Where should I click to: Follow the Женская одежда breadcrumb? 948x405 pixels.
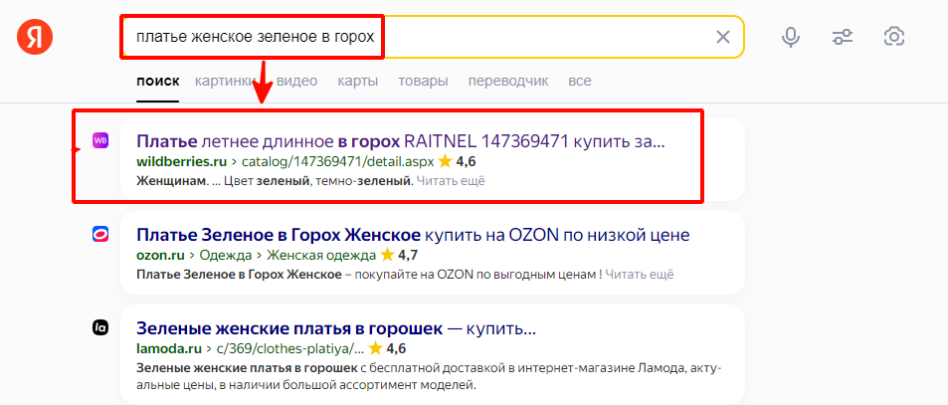click(x=321, y=255)
